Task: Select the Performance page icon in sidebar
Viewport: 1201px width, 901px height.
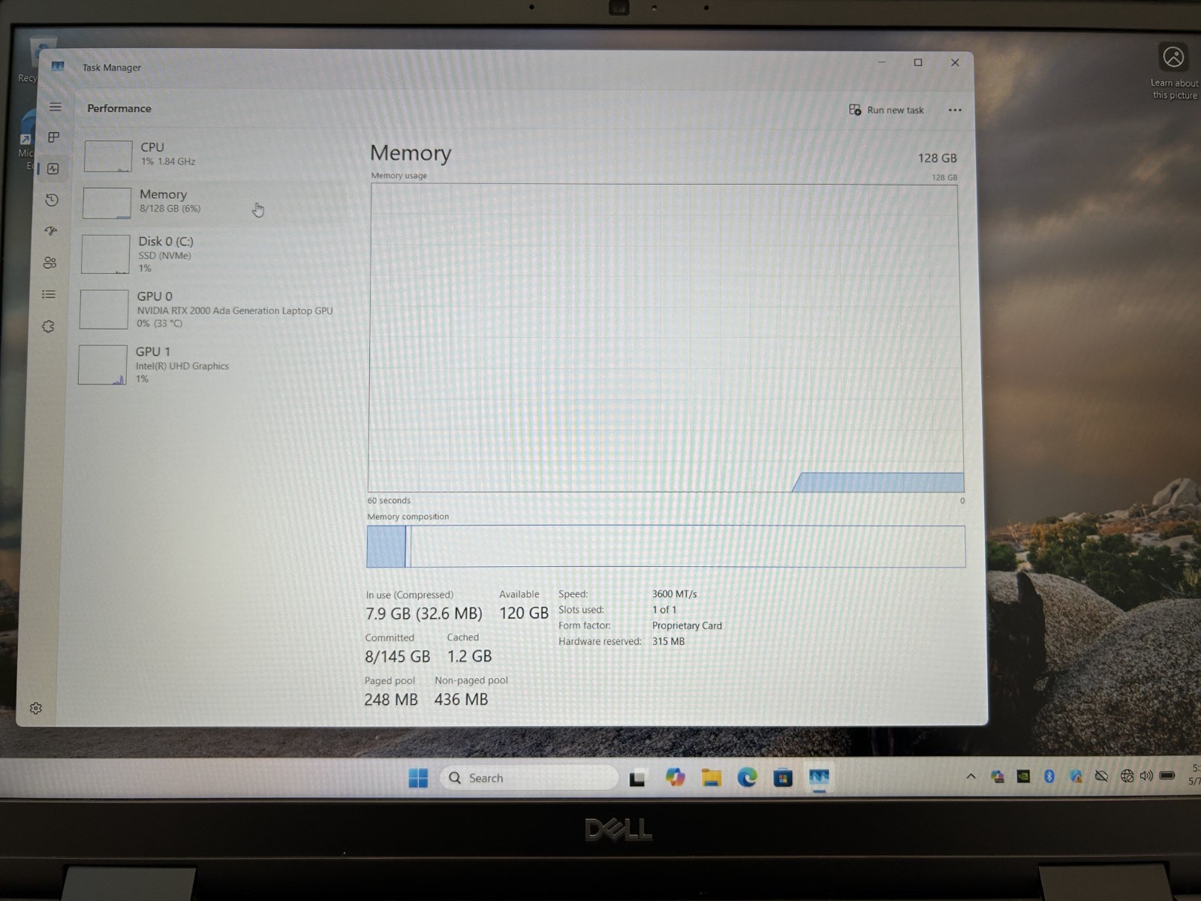Action: [x=53, y=169]
